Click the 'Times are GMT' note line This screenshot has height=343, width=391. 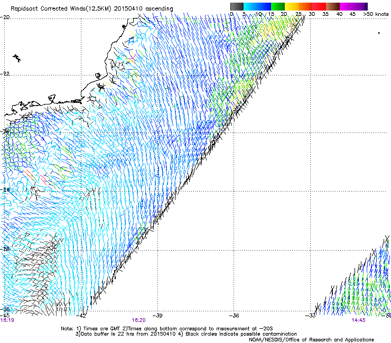pos(167,329)
